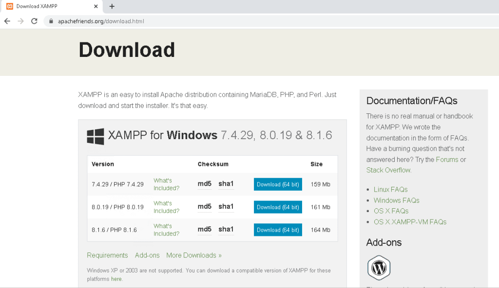Click the XAMPP for Windows heading

[x=220, y=135]
